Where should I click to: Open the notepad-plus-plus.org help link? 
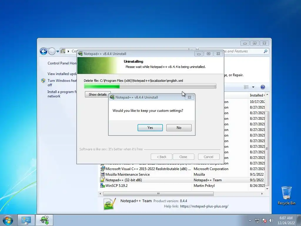click(x=204, y=206)
